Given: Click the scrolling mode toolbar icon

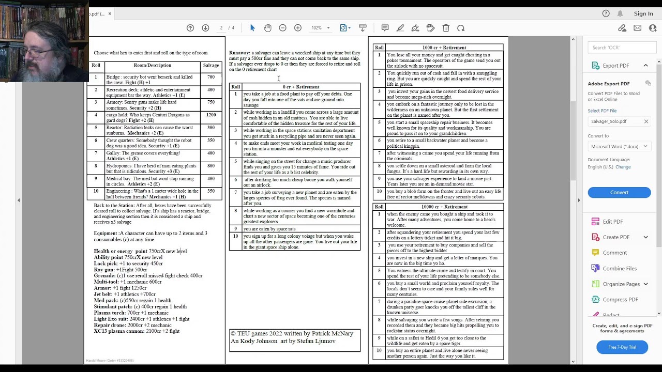Looking at the screenshot, I should (x=363, y=28).
